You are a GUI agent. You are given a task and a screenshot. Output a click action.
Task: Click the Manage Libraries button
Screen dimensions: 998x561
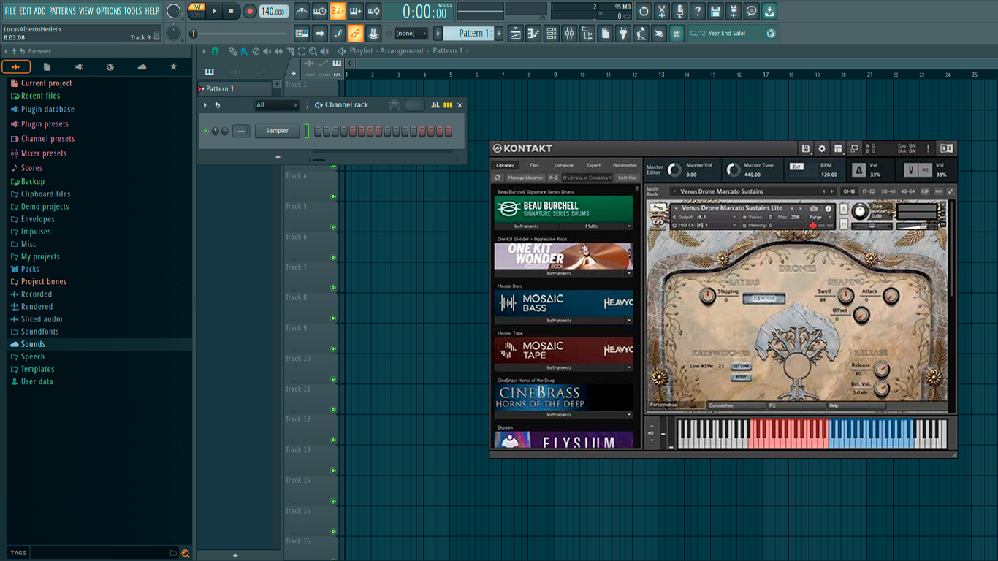point(525,178)
